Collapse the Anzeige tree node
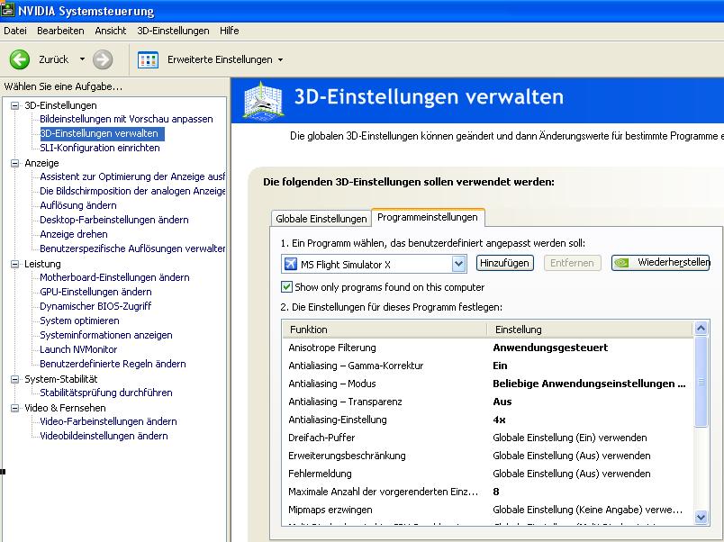Screen dimensions: 724x542 [15, 163]
